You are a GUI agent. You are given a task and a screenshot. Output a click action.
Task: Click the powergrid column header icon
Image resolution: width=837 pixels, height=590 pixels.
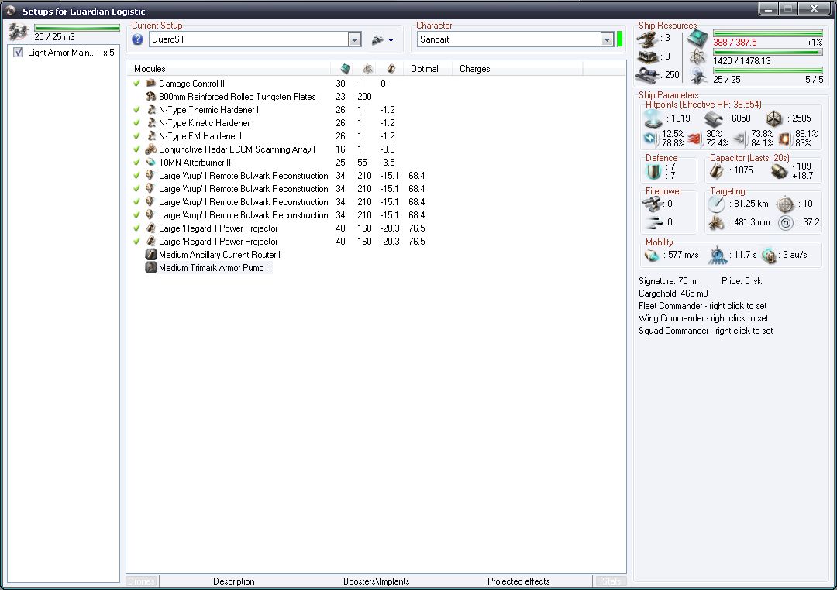[x=368, y=69]
